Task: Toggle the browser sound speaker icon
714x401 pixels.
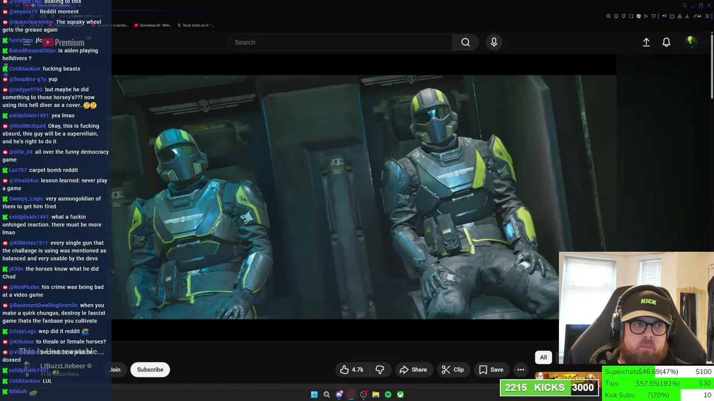Action: [664, 16]
